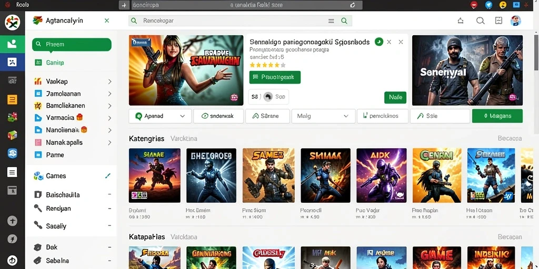Click the Ssie filter button
This screenshot has height=269, width=539.
click(x=440, y=116)
